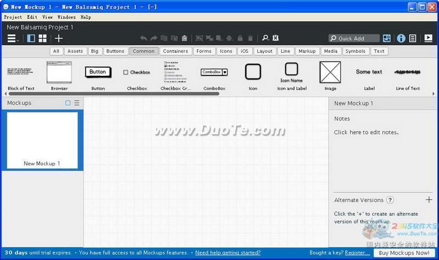Select the Markup library category
The height and width of the screenshot is (260, 439).
tap(307, 51)
